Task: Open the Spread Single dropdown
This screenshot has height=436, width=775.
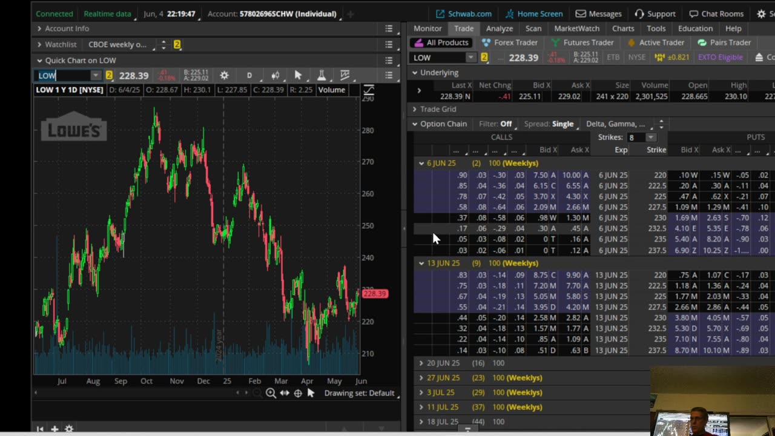Action: coord(551,124)
